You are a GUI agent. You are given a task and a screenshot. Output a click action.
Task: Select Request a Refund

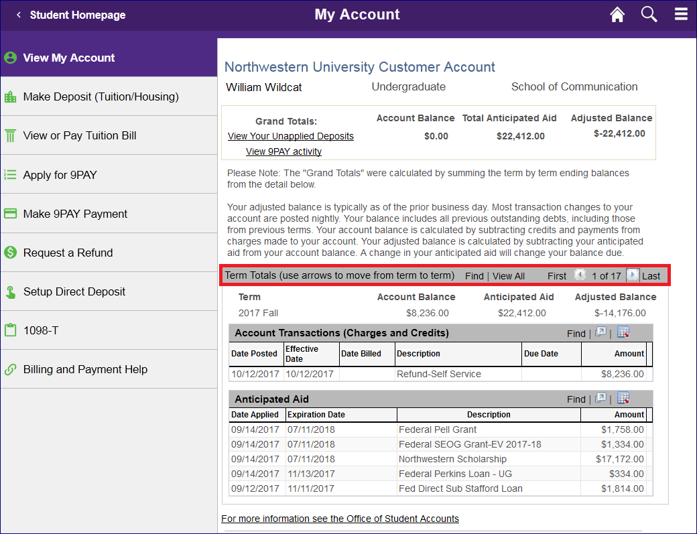coord(109,253)
